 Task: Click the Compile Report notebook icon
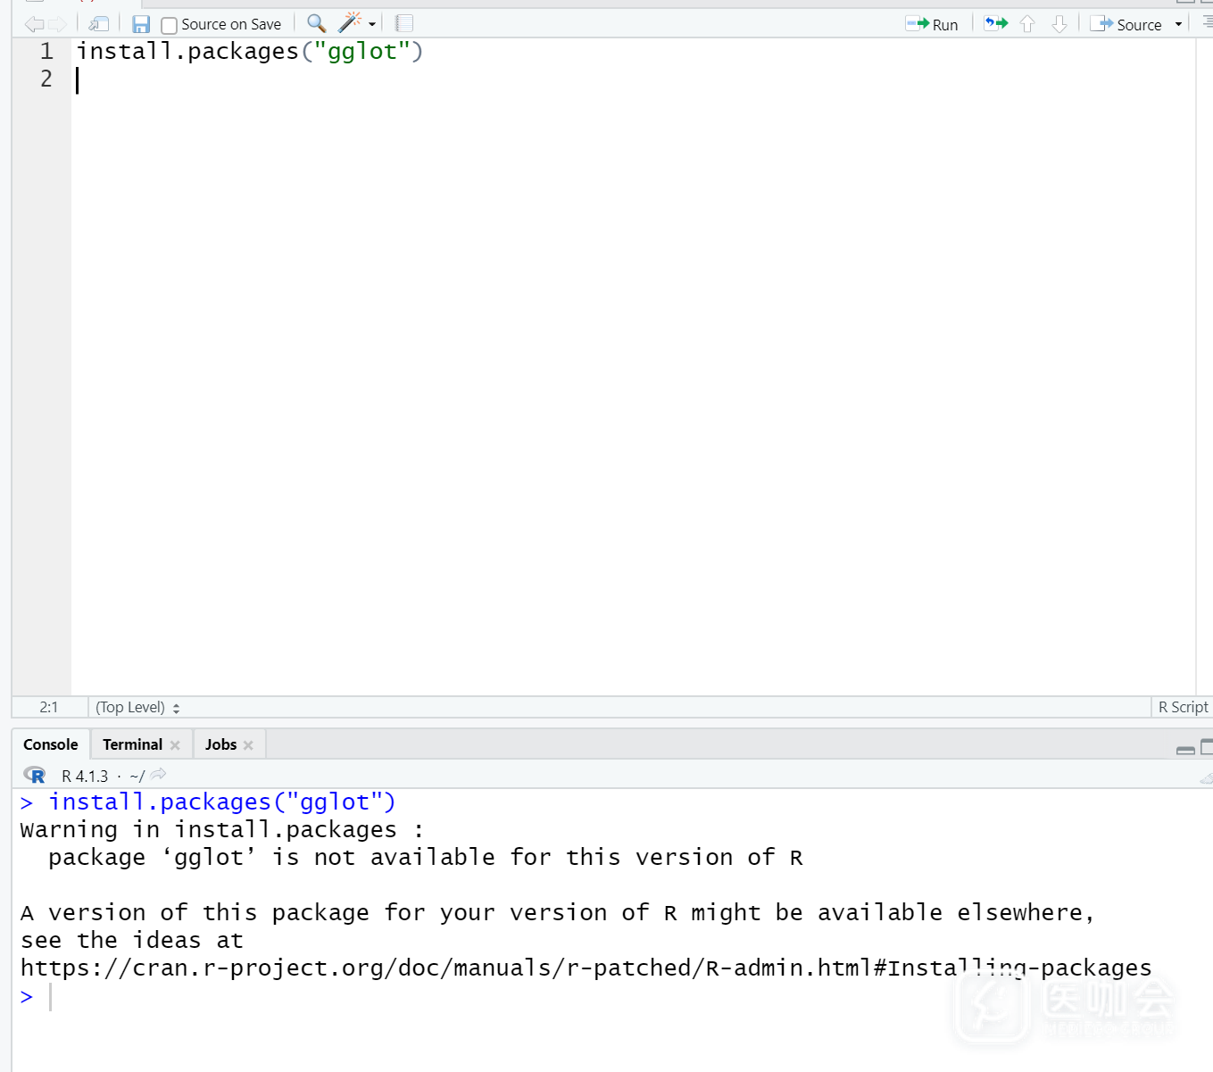pyautogui.click(x=404, y=23)
